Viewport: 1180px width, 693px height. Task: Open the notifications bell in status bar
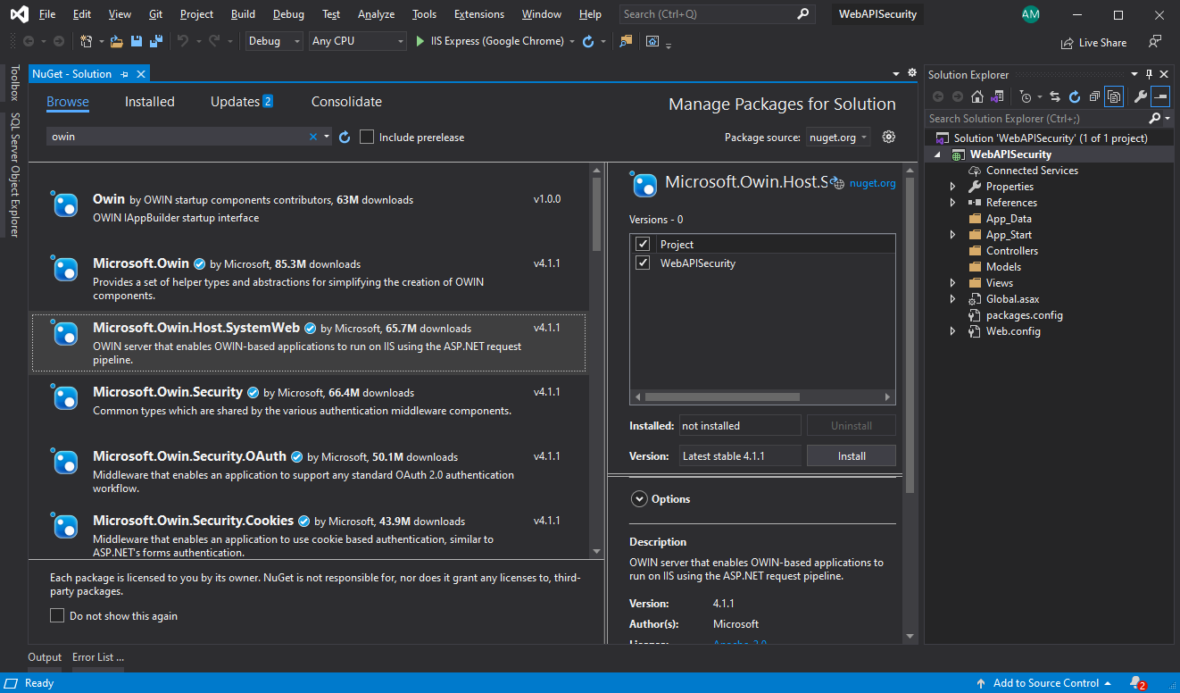coord(1137,683)
